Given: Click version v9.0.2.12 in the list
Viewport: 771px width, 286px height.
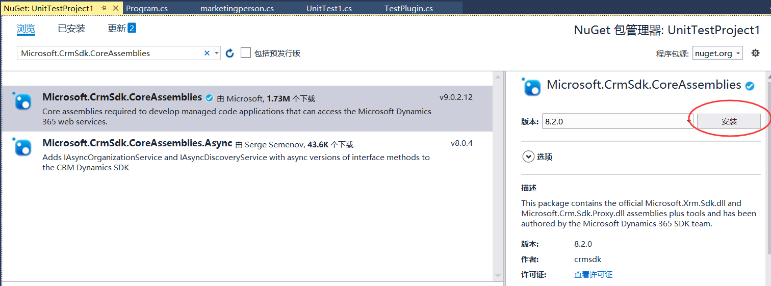Looking at the screenshot, I should point(456,97).
